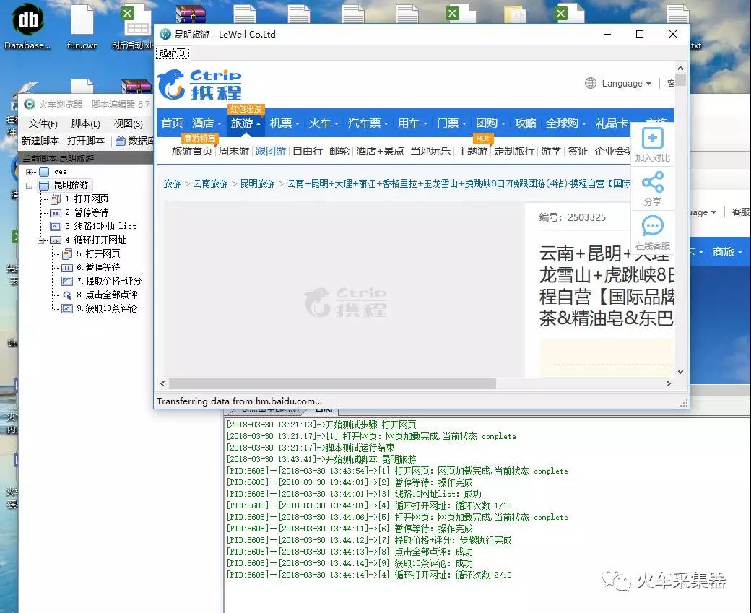Screen dimensions: 751x613
Task: Click the 数据库 toolbar icon in script editor
Action: [121, 142]
